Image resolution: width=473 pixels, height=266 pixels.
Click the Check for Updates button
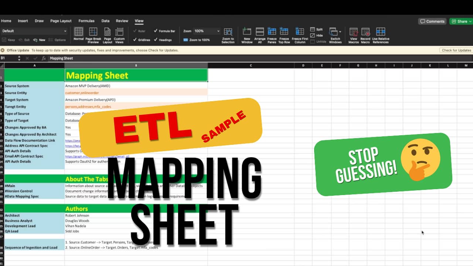coord(457,50)
